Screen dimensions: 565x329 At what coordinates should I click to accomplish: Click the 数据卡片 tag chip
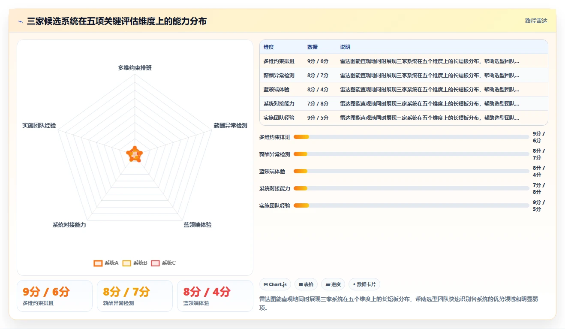364,284
